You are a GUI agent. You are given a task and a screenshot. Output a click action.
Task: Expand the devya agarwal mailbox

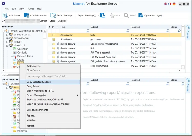(x=7, y=38)
